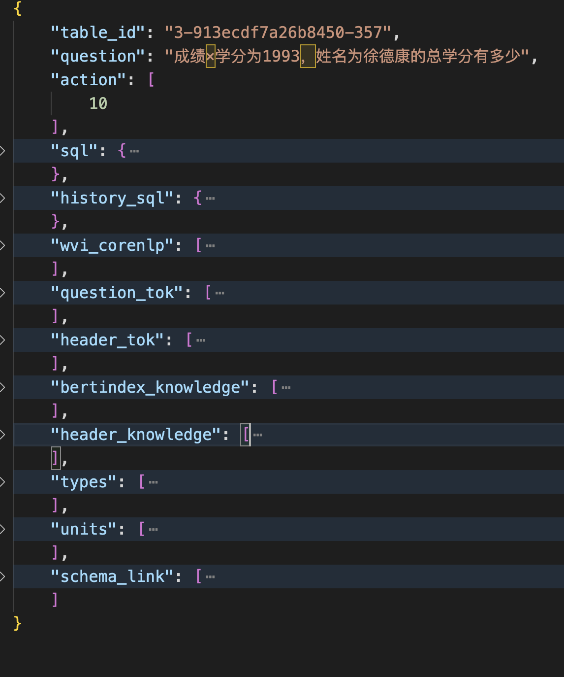
Task: Click the "table_id" key
Action: (98, 33)
